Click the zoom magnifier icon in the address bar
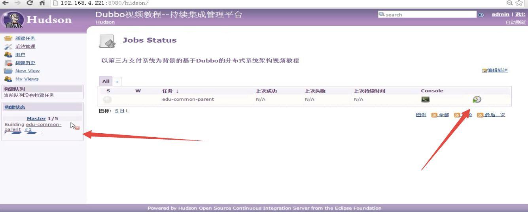The height and width of the screenshot is (212, 528). pos(510,3)
